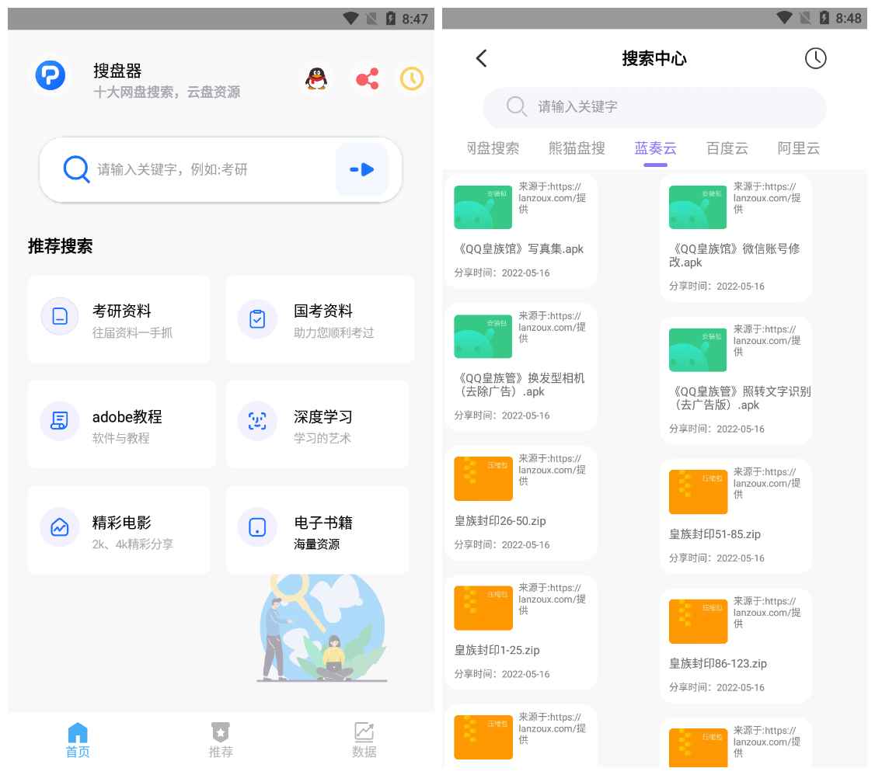Select the 熊猫盘搜 source tab
This screenshot has width=875, height=775.
(577, 148)
